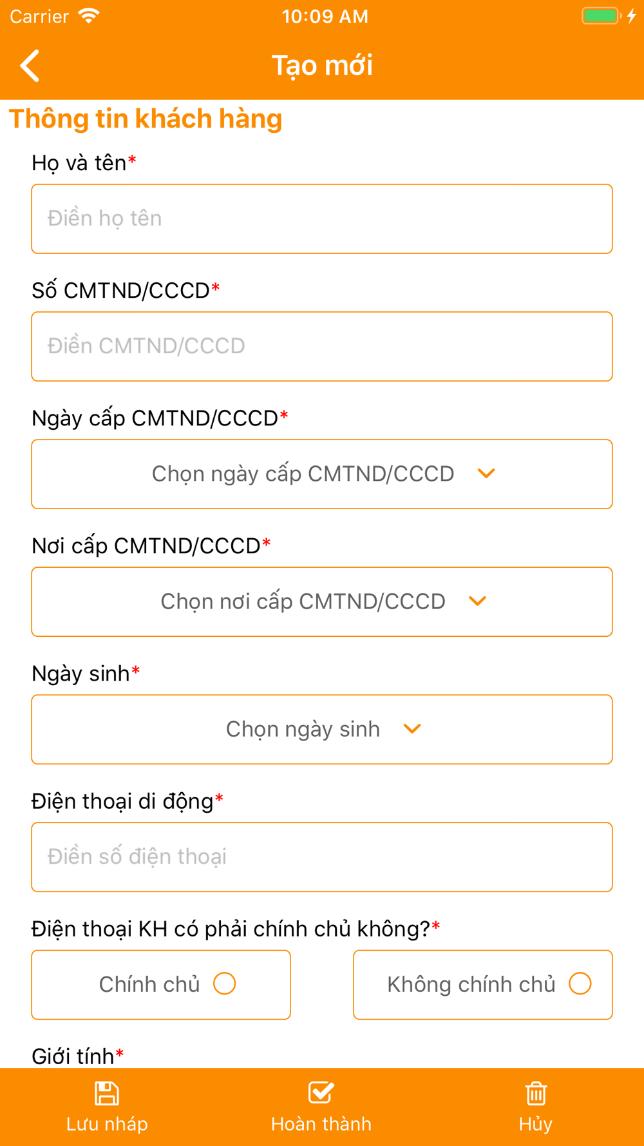Tap the trash can cancel icon
644x1146 pixels.
[536, 1093]
